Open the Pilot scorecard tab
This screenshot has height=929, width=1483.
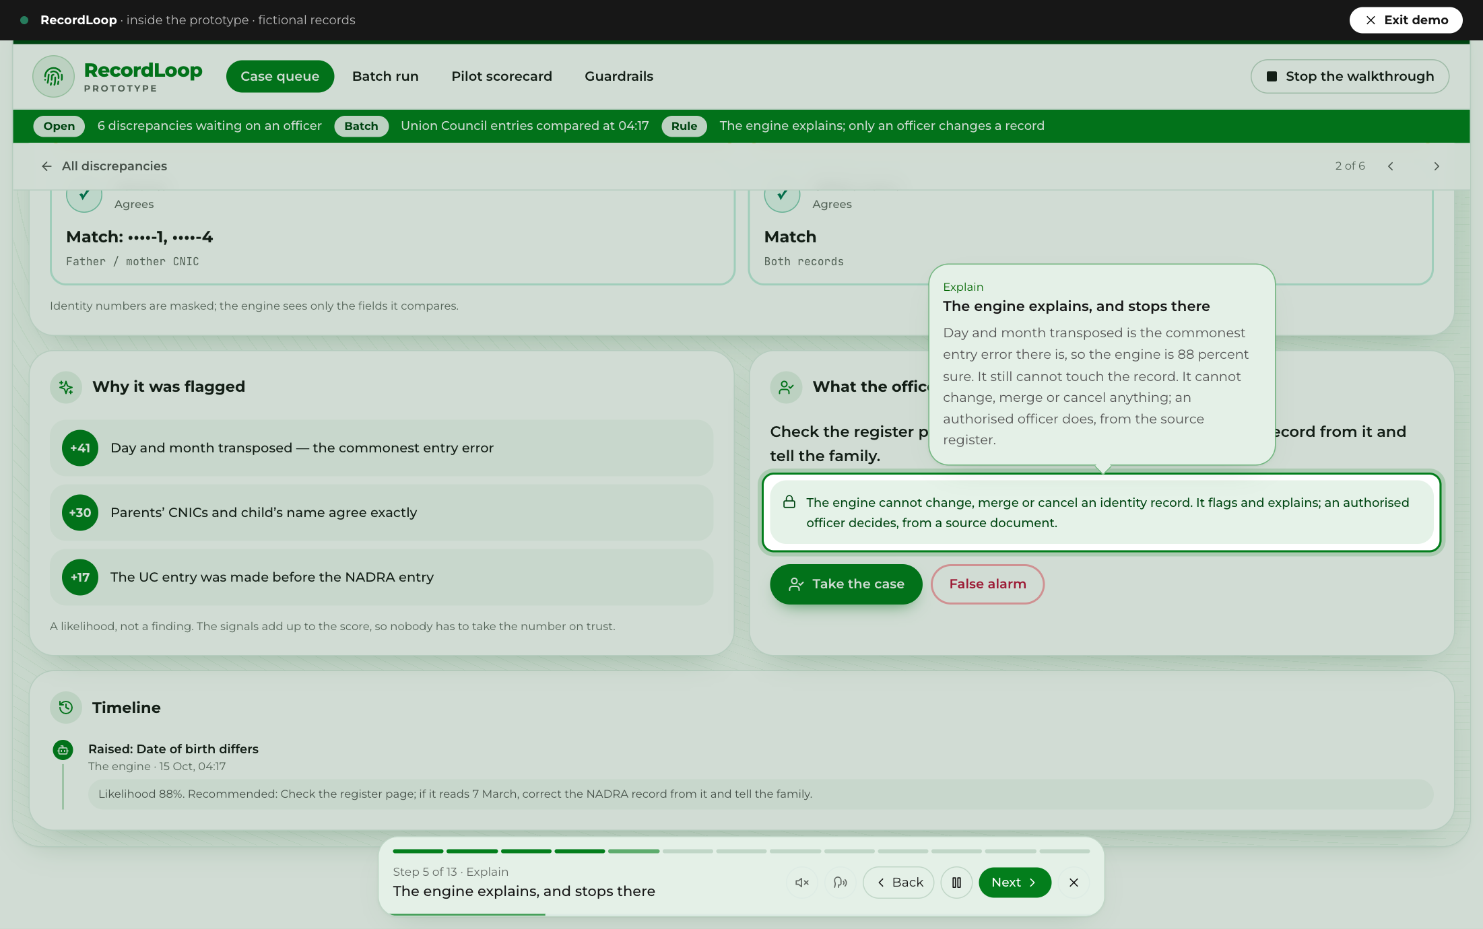502,76
